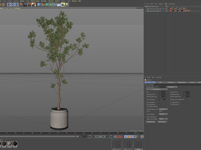This screenshot has width=201, height=150.
Task: Toggle the Z axis lock
Action: [x=16, y=5]
